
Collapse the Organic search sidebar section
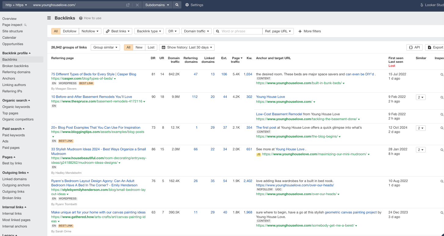pos(16,100)
